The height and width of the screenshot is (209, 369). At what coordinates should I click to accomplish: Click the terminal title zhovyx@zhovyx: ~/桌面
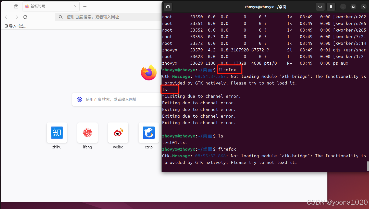(265, 7)
